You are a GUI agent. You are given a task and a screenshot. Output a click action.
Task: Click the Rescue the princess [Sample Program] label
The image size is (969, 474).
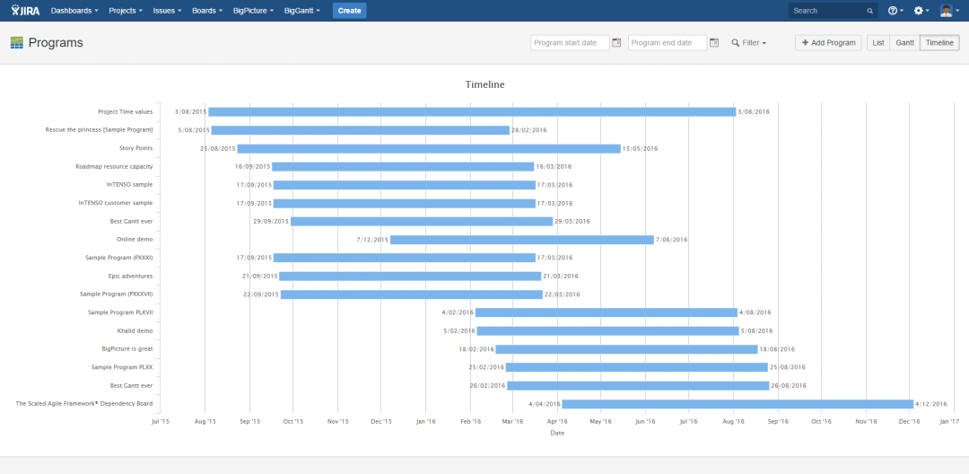click(99, 130)
